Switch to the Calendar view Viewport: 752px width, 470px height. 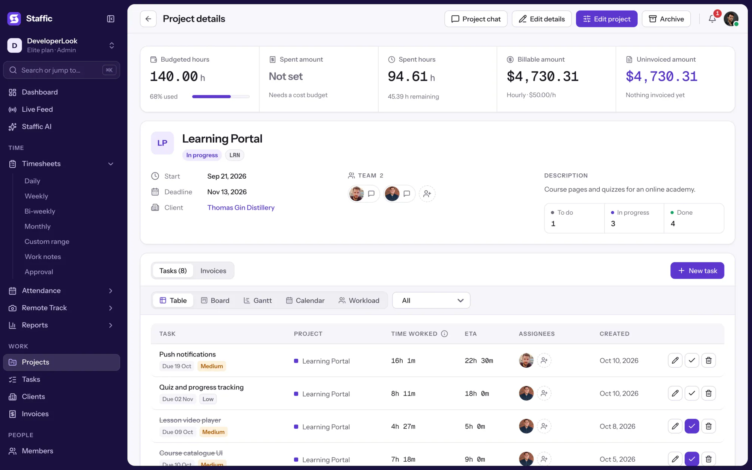coord(305,300)
